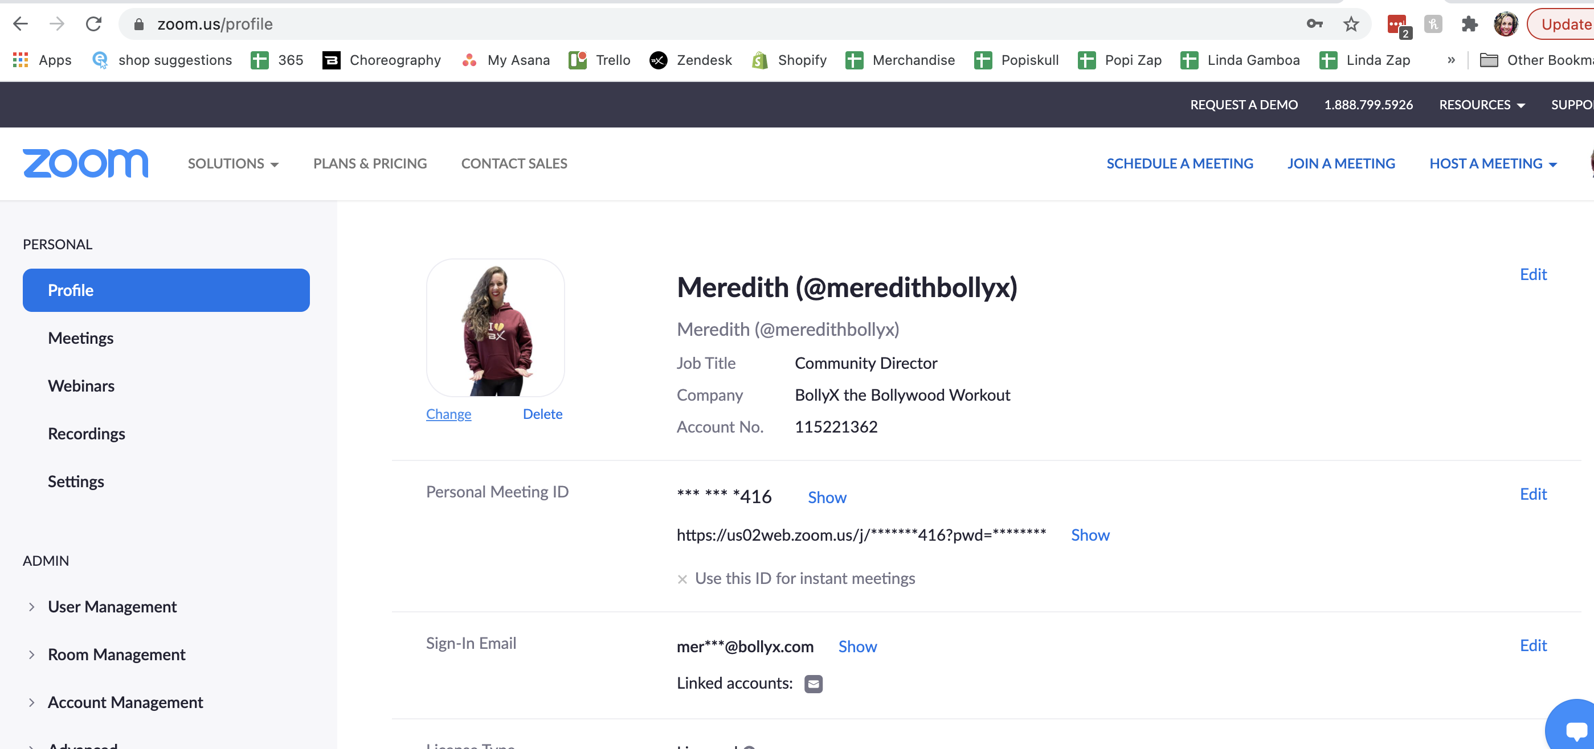Open CONTACT SALES
The width and height of the screenshot is (1594, 749).
coord(514,163)
